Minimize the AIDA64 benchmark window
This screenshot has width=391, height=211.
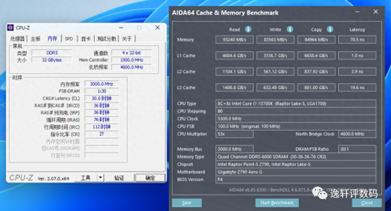[357, 12]
